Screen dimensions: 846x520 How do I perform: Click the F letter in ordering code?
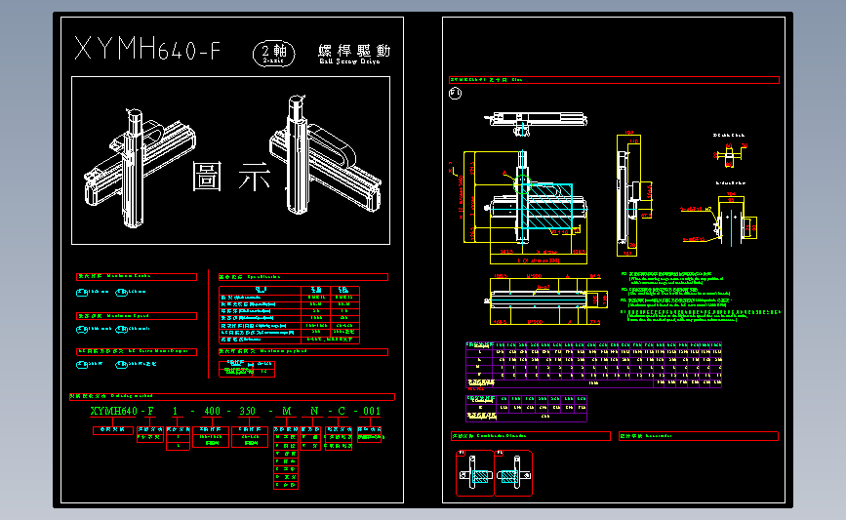[150, 411]
